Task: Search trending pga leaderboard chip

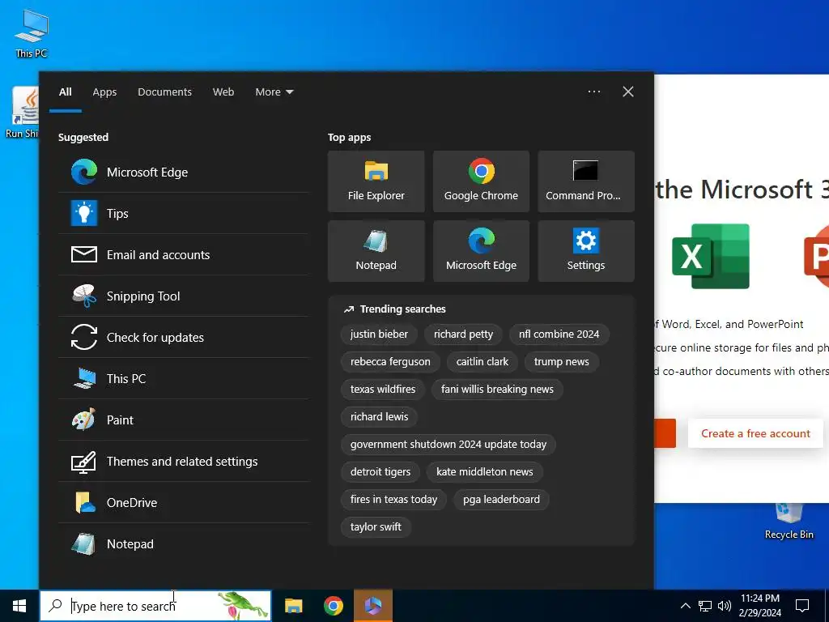Action: coord(501,499)
